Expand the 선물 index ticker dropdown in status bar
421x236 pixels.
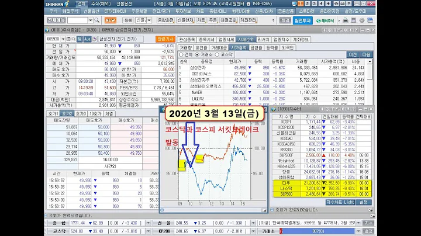click(253, 223)
